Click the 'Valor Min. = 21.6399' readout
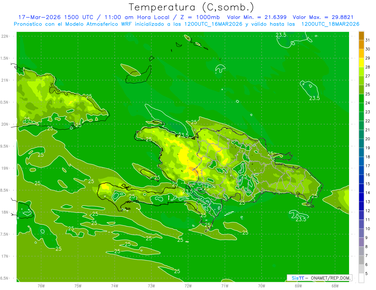This screenshot has height=290, width=376. 257,17
